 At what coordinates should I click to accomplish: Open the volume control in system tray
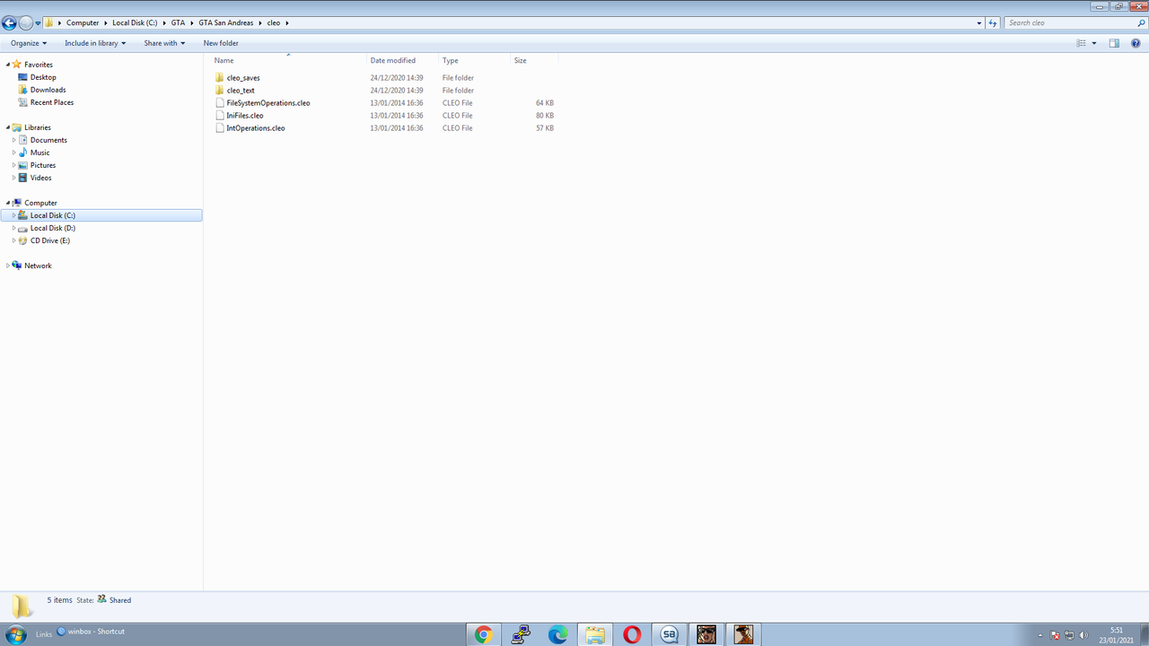1083,635
